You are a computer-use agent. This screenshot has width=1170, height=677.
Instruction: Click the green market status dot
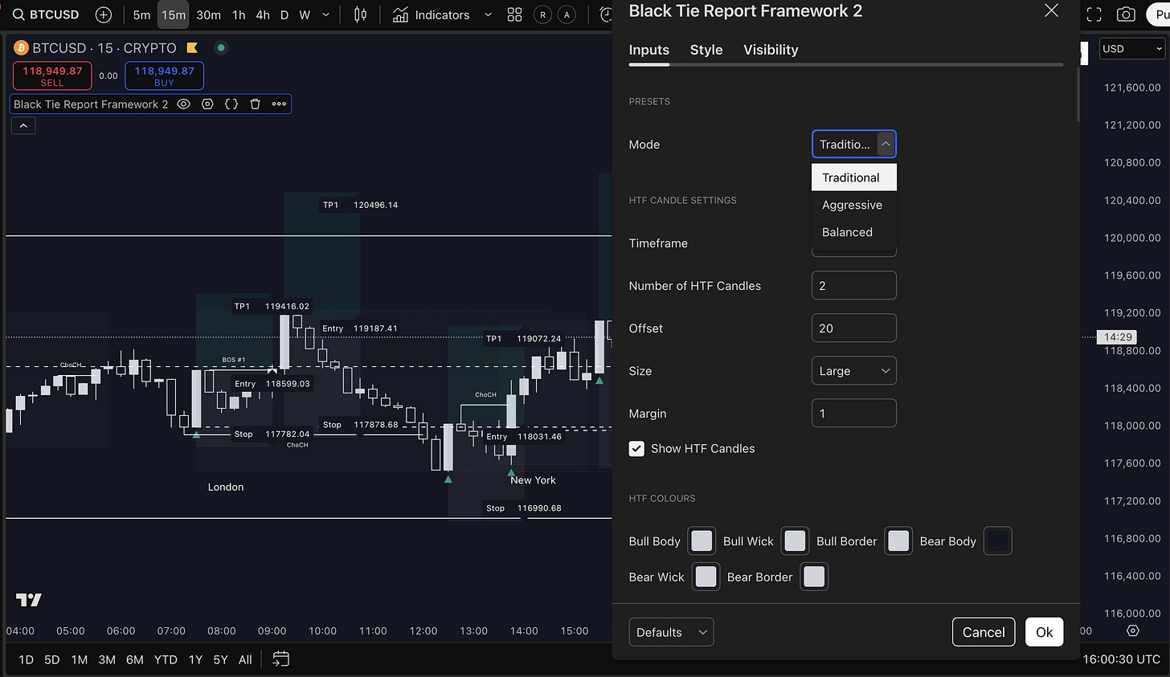tap(221, 47)
